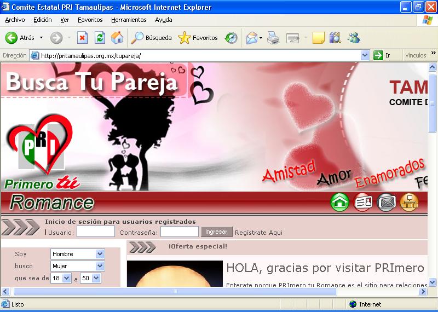
Task: Open the gray mail envelope site icon
Action: click(x=387, y=202)
